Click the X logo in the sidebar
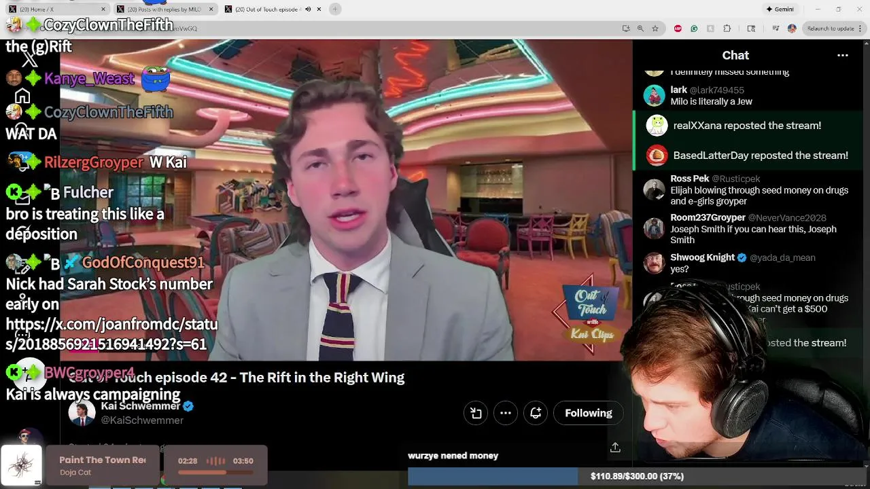This screenshot has height=489, width=870. pyautogui.click(x=29, y=60)
